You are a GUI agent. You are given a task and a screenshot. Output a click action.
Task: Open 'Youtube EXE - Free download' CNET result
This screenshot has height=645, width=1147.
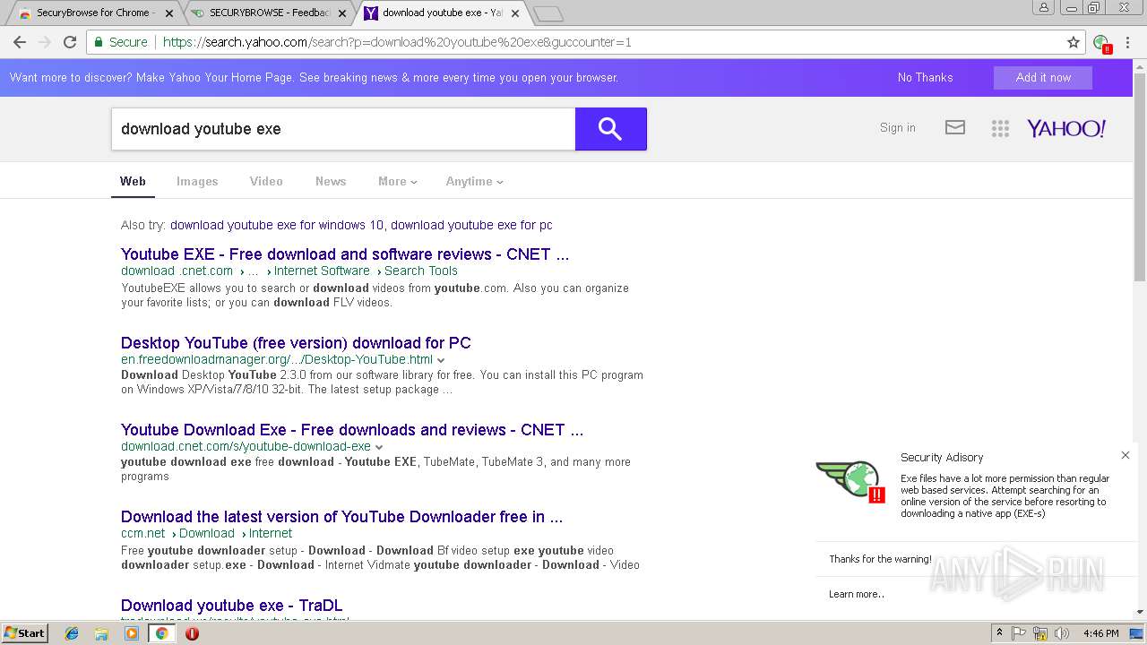point(345,254)
